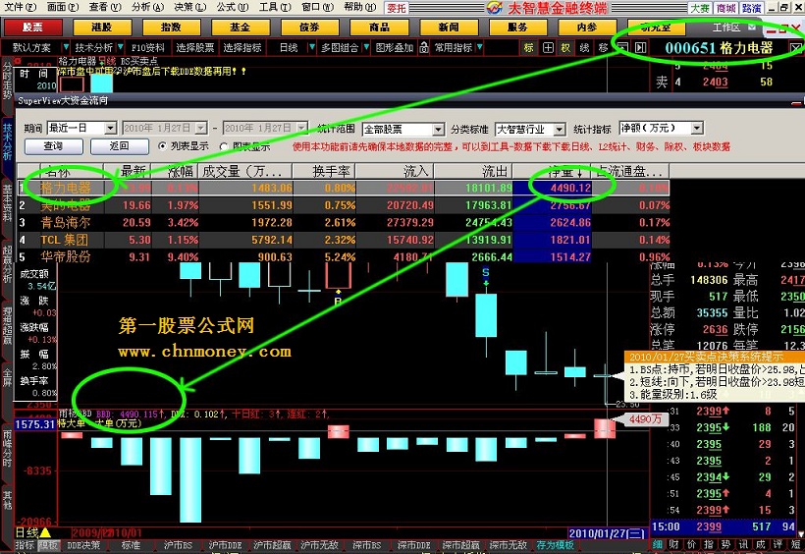Select the 分时走势 side tab
The width and height of the screenshot is (805, 554).
7,81
